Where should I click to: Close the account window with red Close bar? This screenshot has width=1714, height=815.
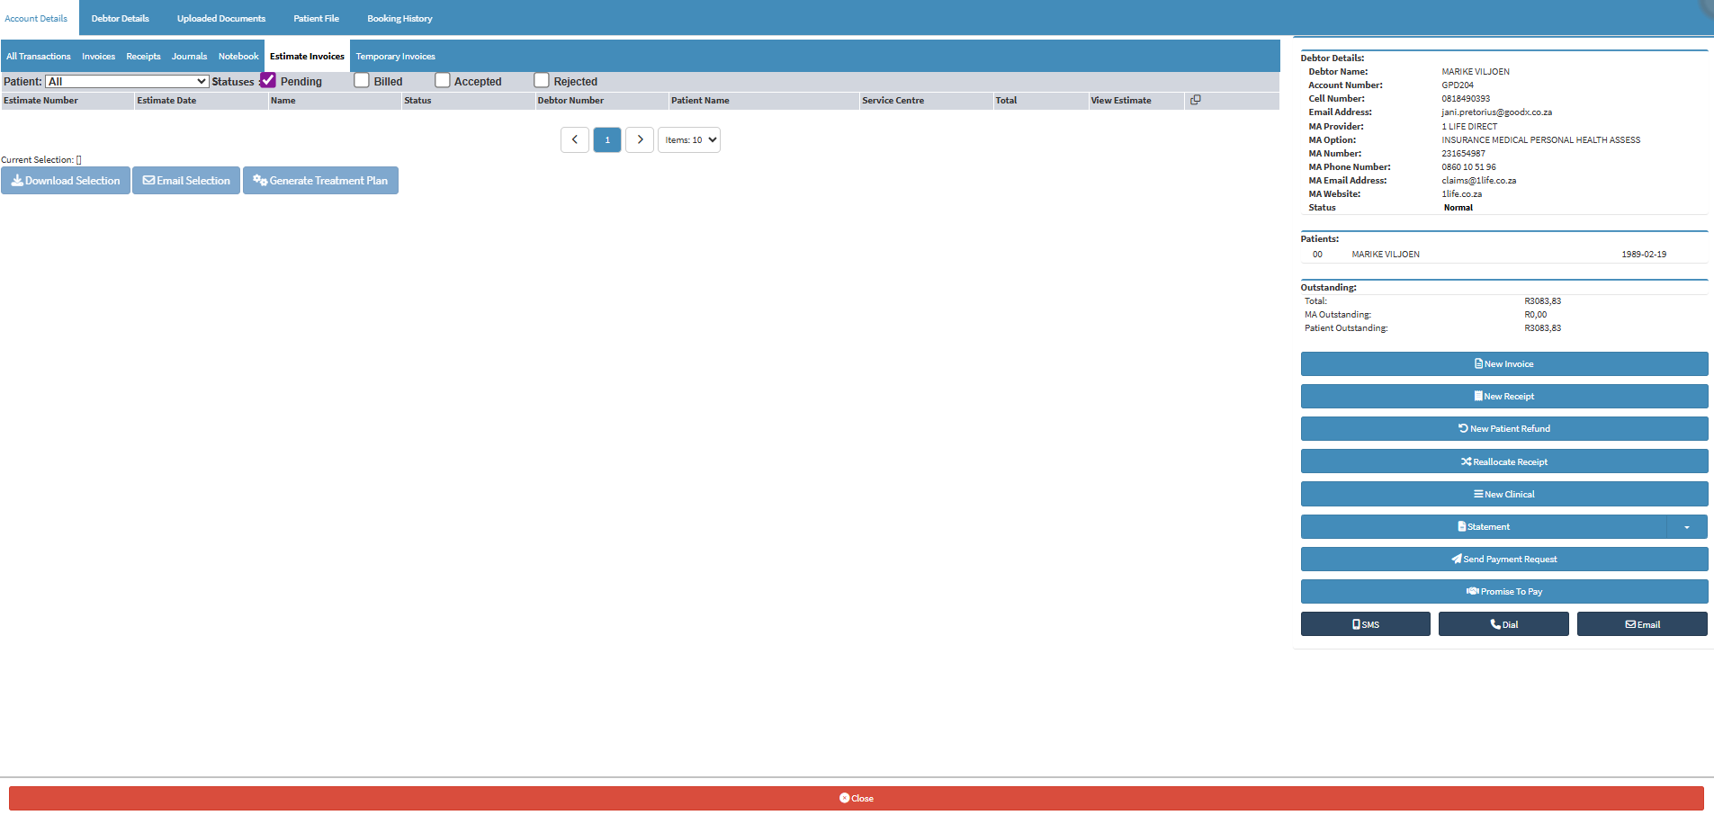pyautogui.click(x=857, y=799)
